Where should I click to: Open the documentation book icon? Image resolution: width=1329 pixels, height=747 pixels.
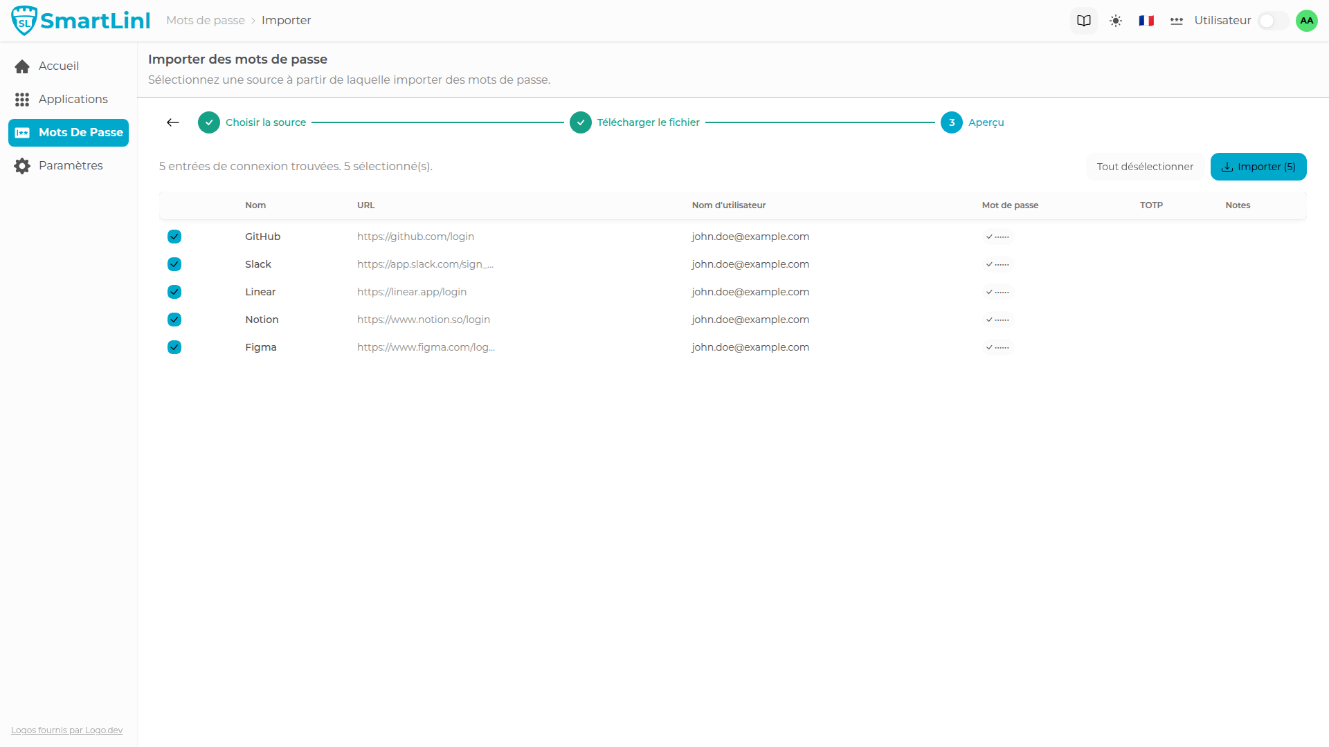pyautogui.click(x=1083, y=21)
